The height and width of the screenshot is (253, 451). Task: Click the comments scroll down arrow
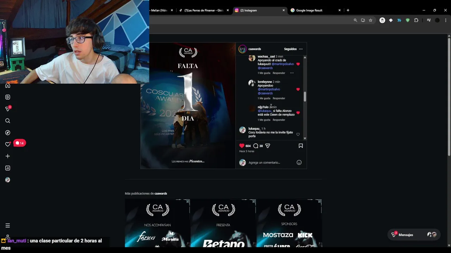pos(305,138)
